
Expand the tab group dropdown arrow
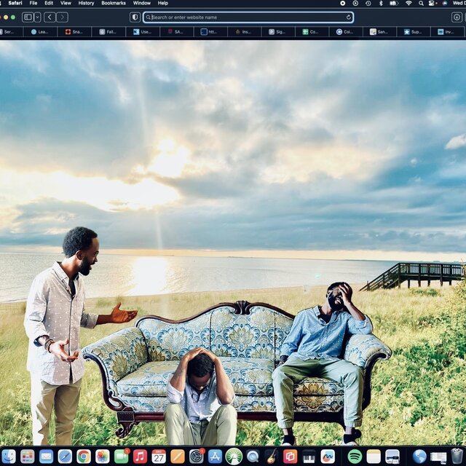coord(37,17)
